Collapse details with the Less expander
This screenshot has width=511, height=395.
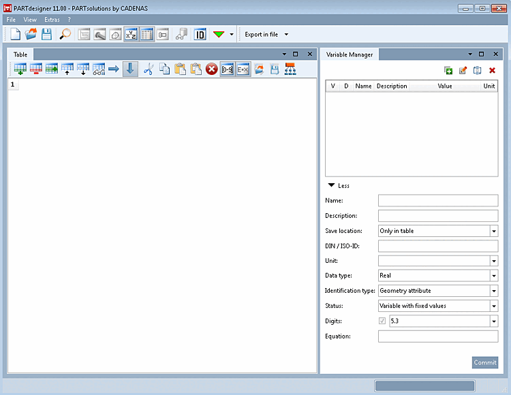pos(339,186)
